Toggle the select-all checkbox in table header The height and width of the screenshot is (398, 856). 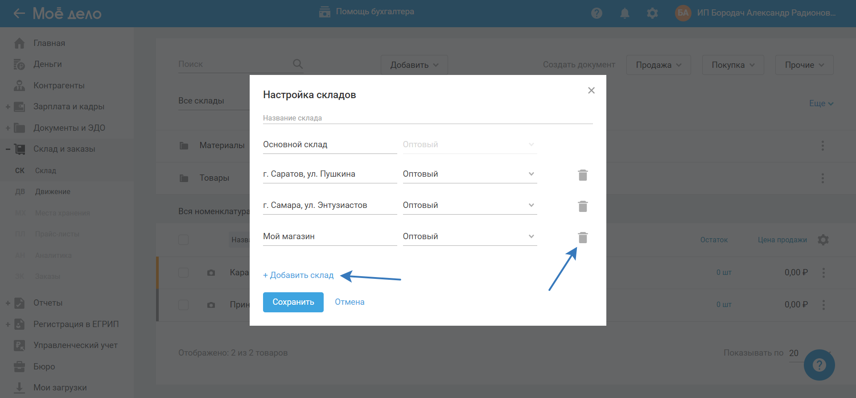[x=183, y=240]
